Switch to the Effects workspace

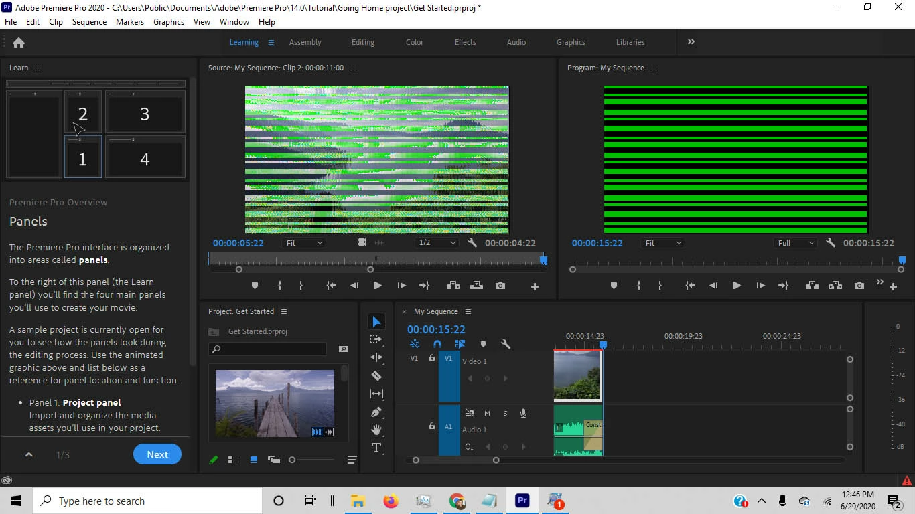click(466, 42)
